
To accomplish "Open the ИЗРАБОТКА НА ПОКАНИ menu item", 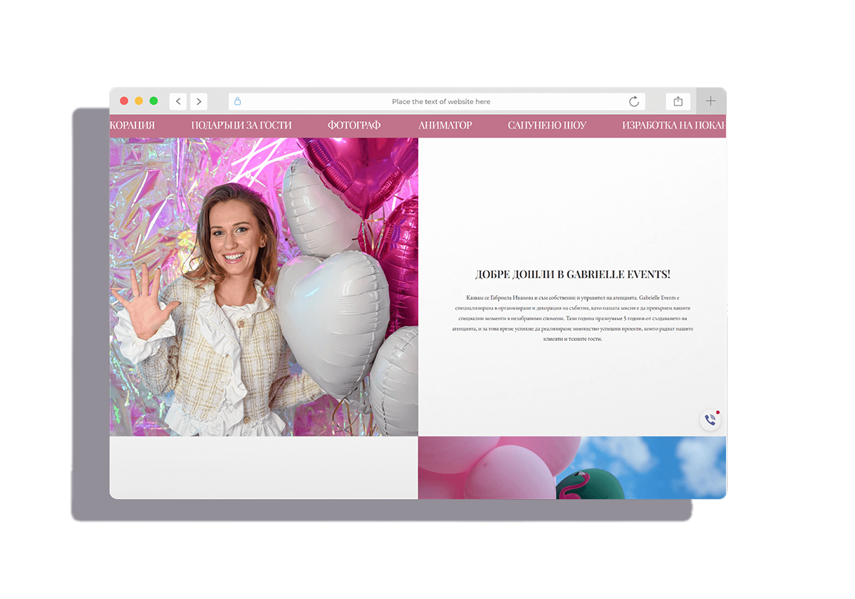I will 674,126.
